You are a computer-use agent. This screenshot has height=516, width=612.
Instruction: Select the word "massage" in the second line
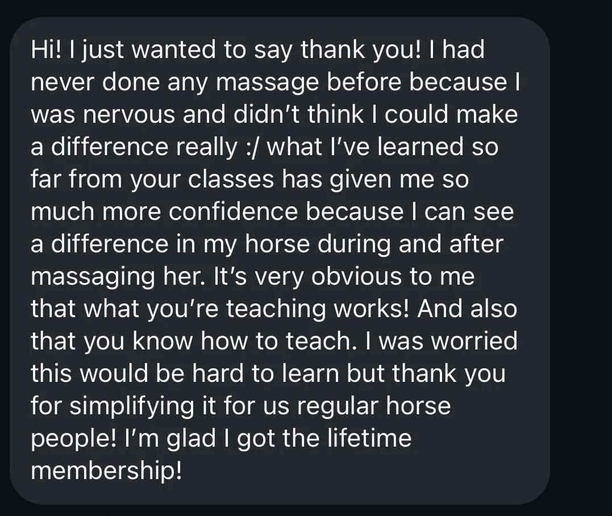[x=268, y=84]
